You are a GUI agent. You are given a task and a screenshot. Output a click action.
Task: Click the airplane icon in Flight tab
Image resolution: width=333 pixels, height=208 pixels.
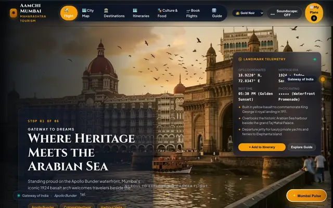(x=66, y=10)
